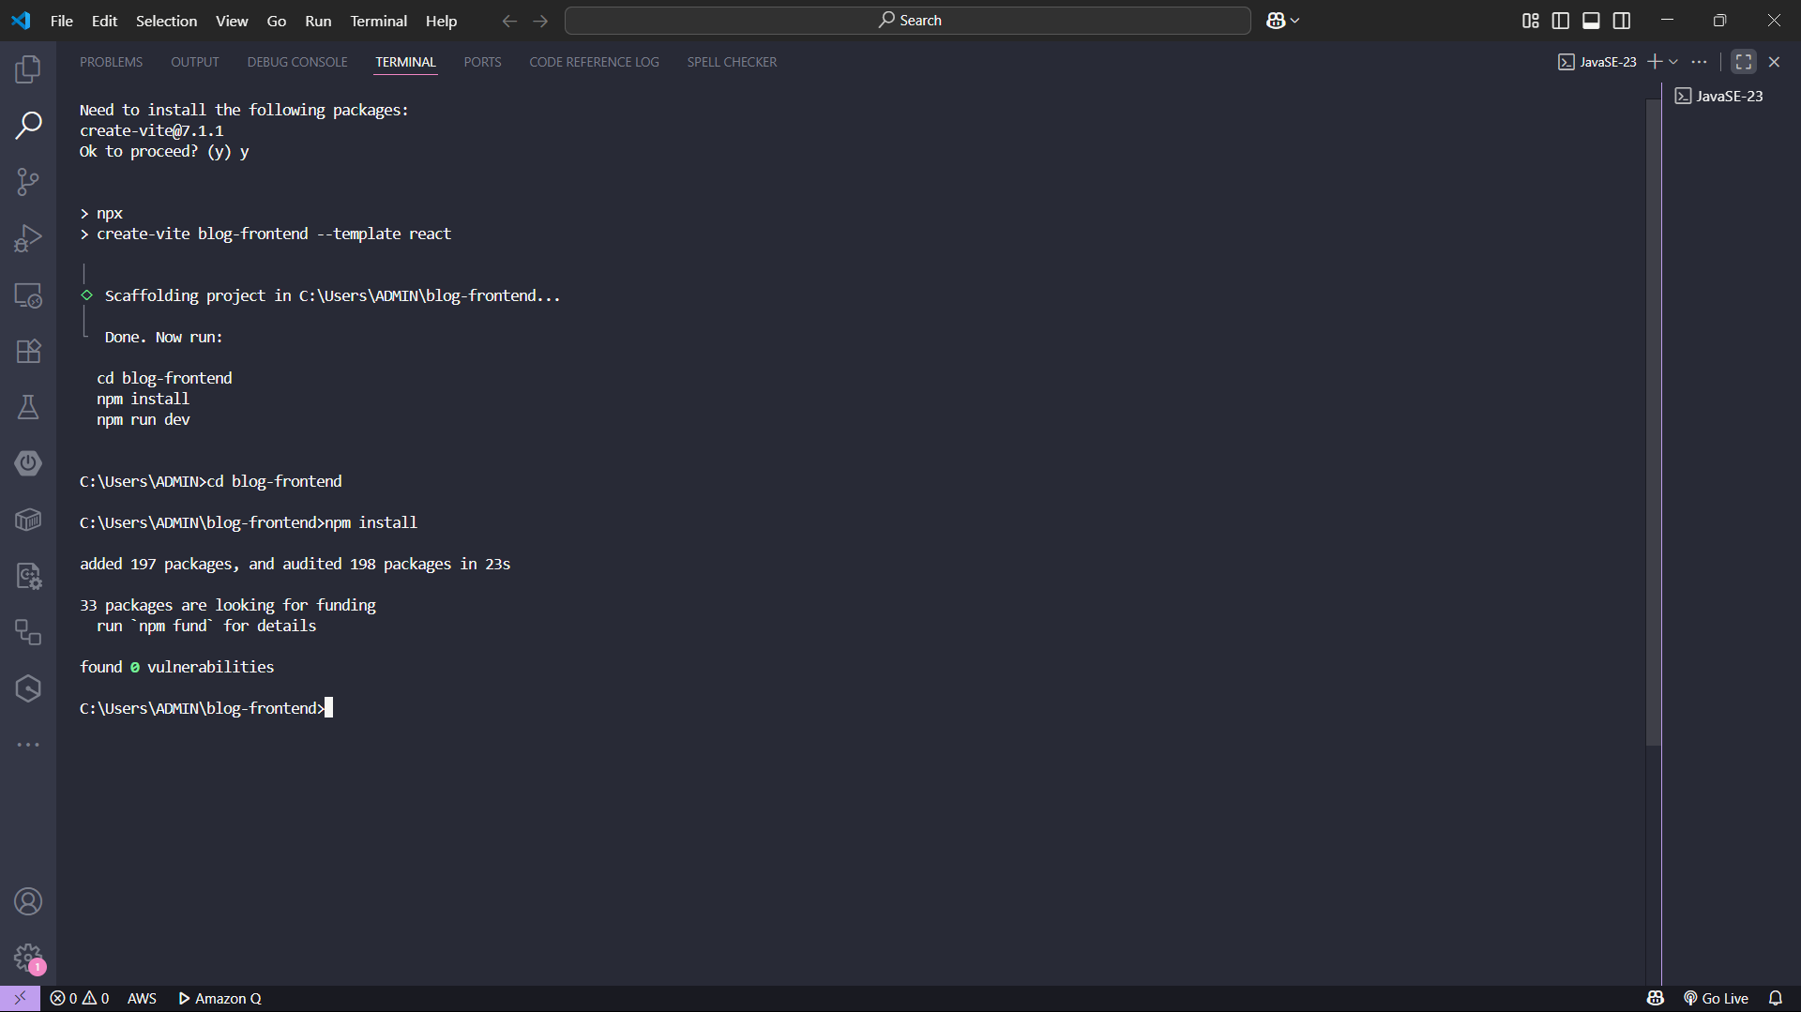1801x1012 pixels.
Task: Open the Testing flask view
Action: (x=28, y=407)
